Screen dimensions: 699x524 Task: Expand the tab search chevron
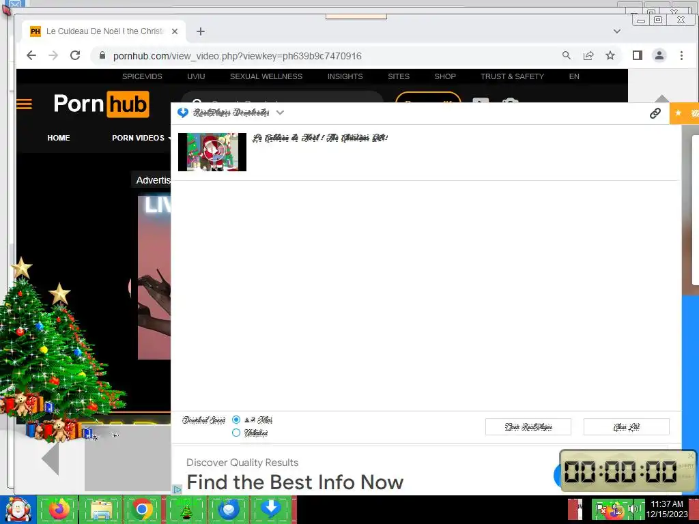tap(617, 31)
